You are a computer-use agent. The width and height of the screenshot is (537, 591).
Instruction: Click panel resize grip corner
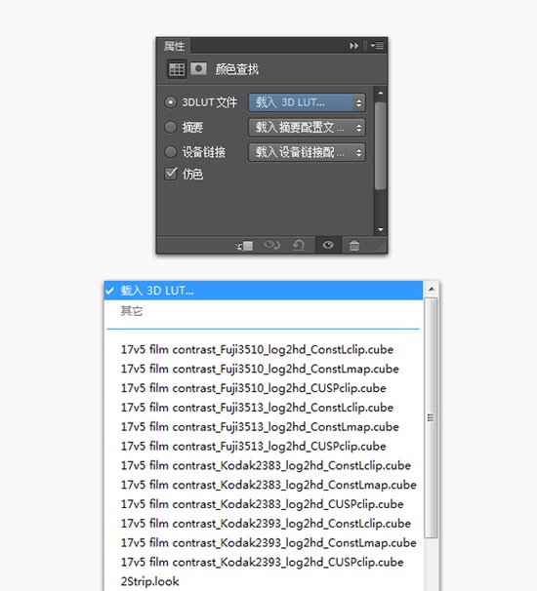point(382,248)
